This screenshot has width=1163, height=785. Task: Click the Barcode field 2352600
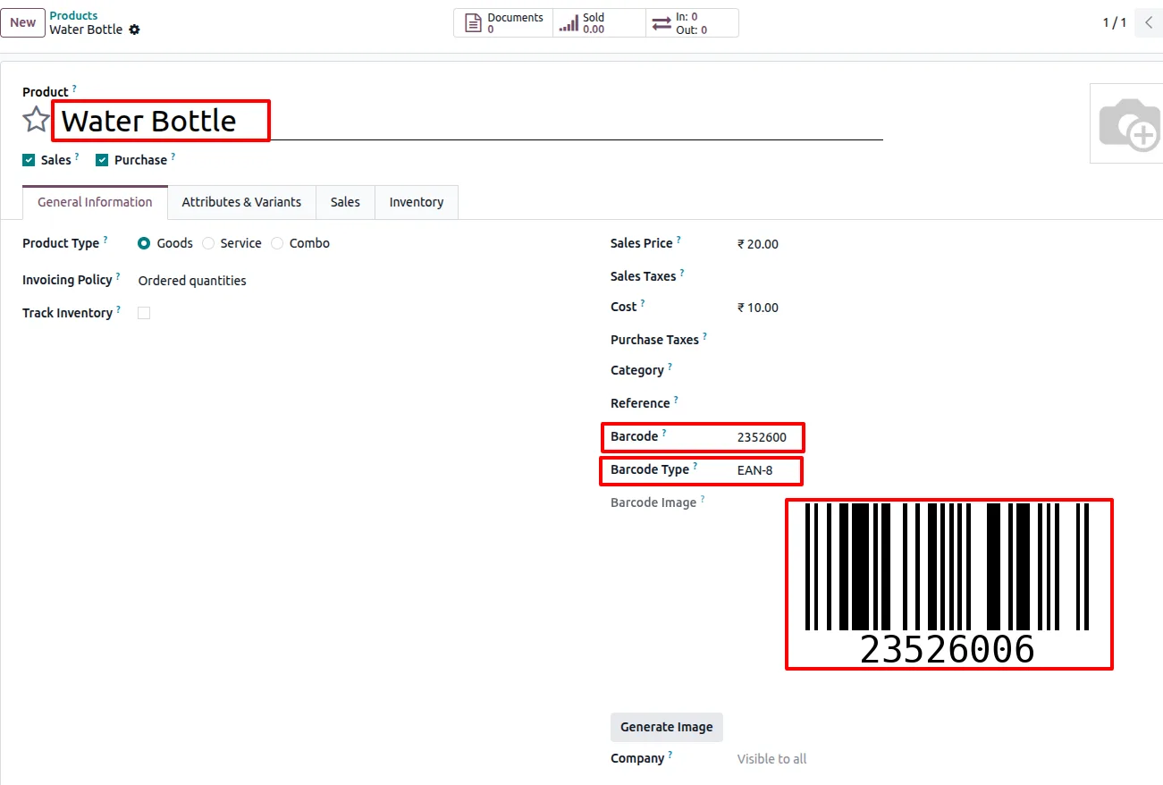763,437
